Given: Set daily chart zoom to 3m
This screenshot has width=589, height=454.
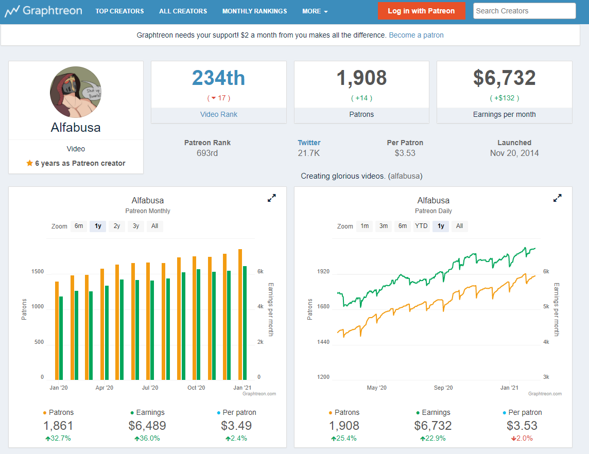Looking at the screenshot, I should point(384,226).
